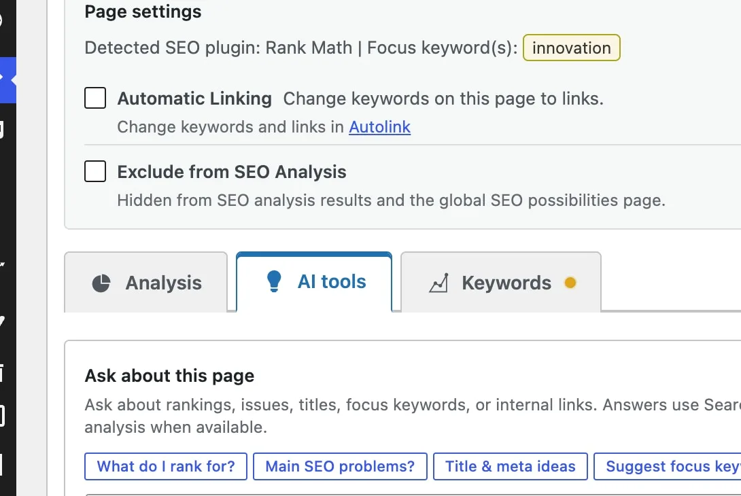741x496 pixels.
Task: Click the Ask about this page heading
Action: coord(169,376)
